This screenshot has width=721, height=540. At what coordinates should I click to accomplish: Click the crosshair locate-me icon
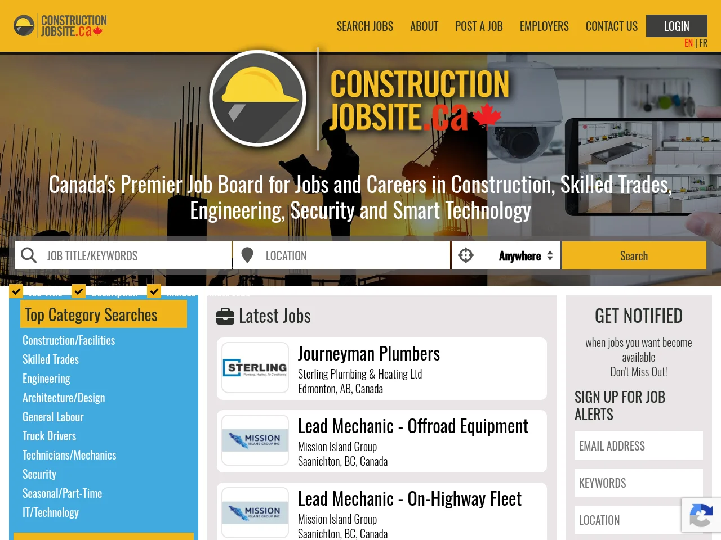pyautogui.click(x=466, y=255)
